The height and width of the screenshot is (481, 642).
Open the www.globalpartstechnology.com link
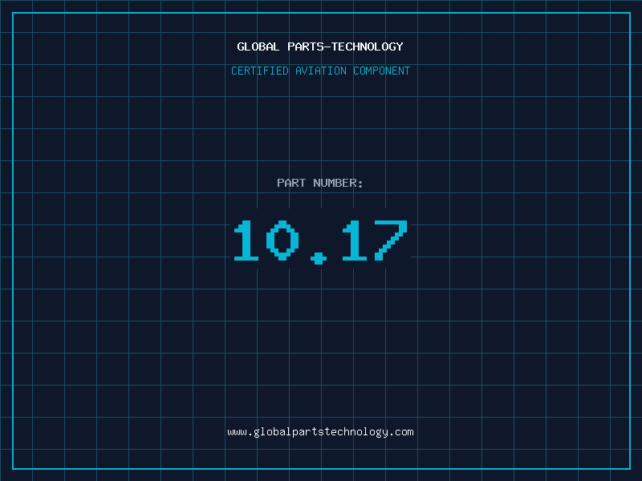coord(320,432)
